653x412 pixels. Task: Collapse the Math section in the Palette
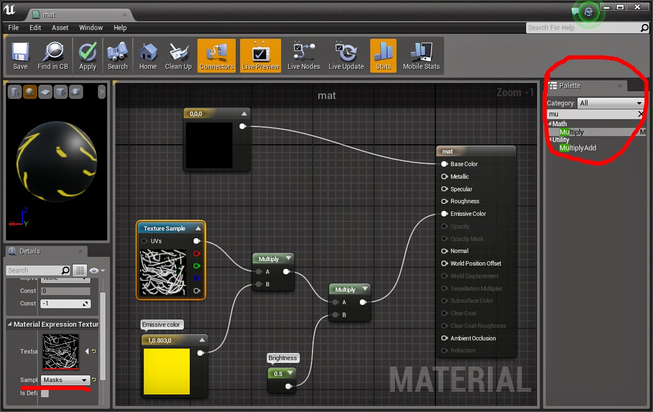pos(550,123)
